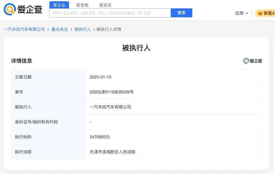This screenshot has width=275, height=174.
Task: Navigate to 被执行人 breadcrumb link
Action: (82, 29)
